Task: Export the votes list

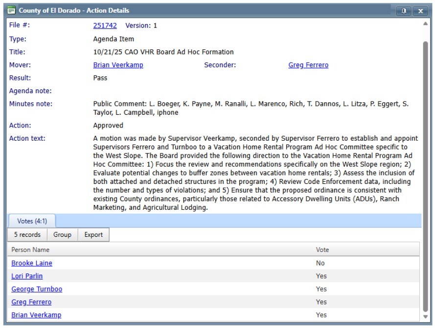Action: pos(93,235)
